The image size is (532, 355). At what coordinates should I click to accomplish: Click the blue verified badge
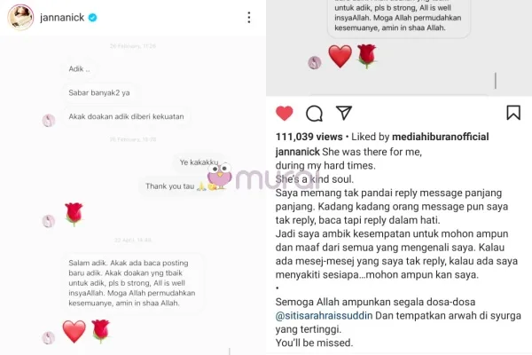click(92, 18)
